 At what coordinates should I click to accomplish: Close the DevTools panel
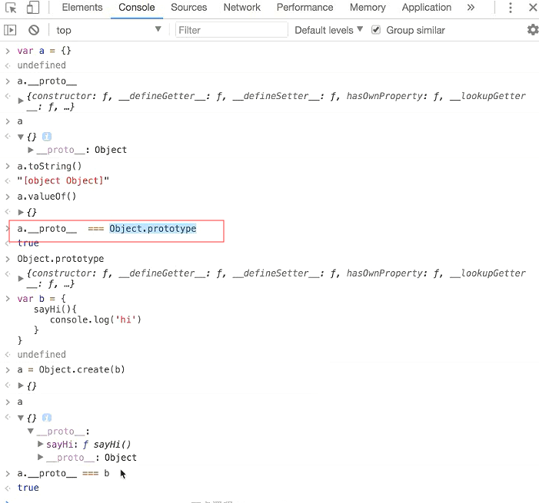(x=533, y=8)
